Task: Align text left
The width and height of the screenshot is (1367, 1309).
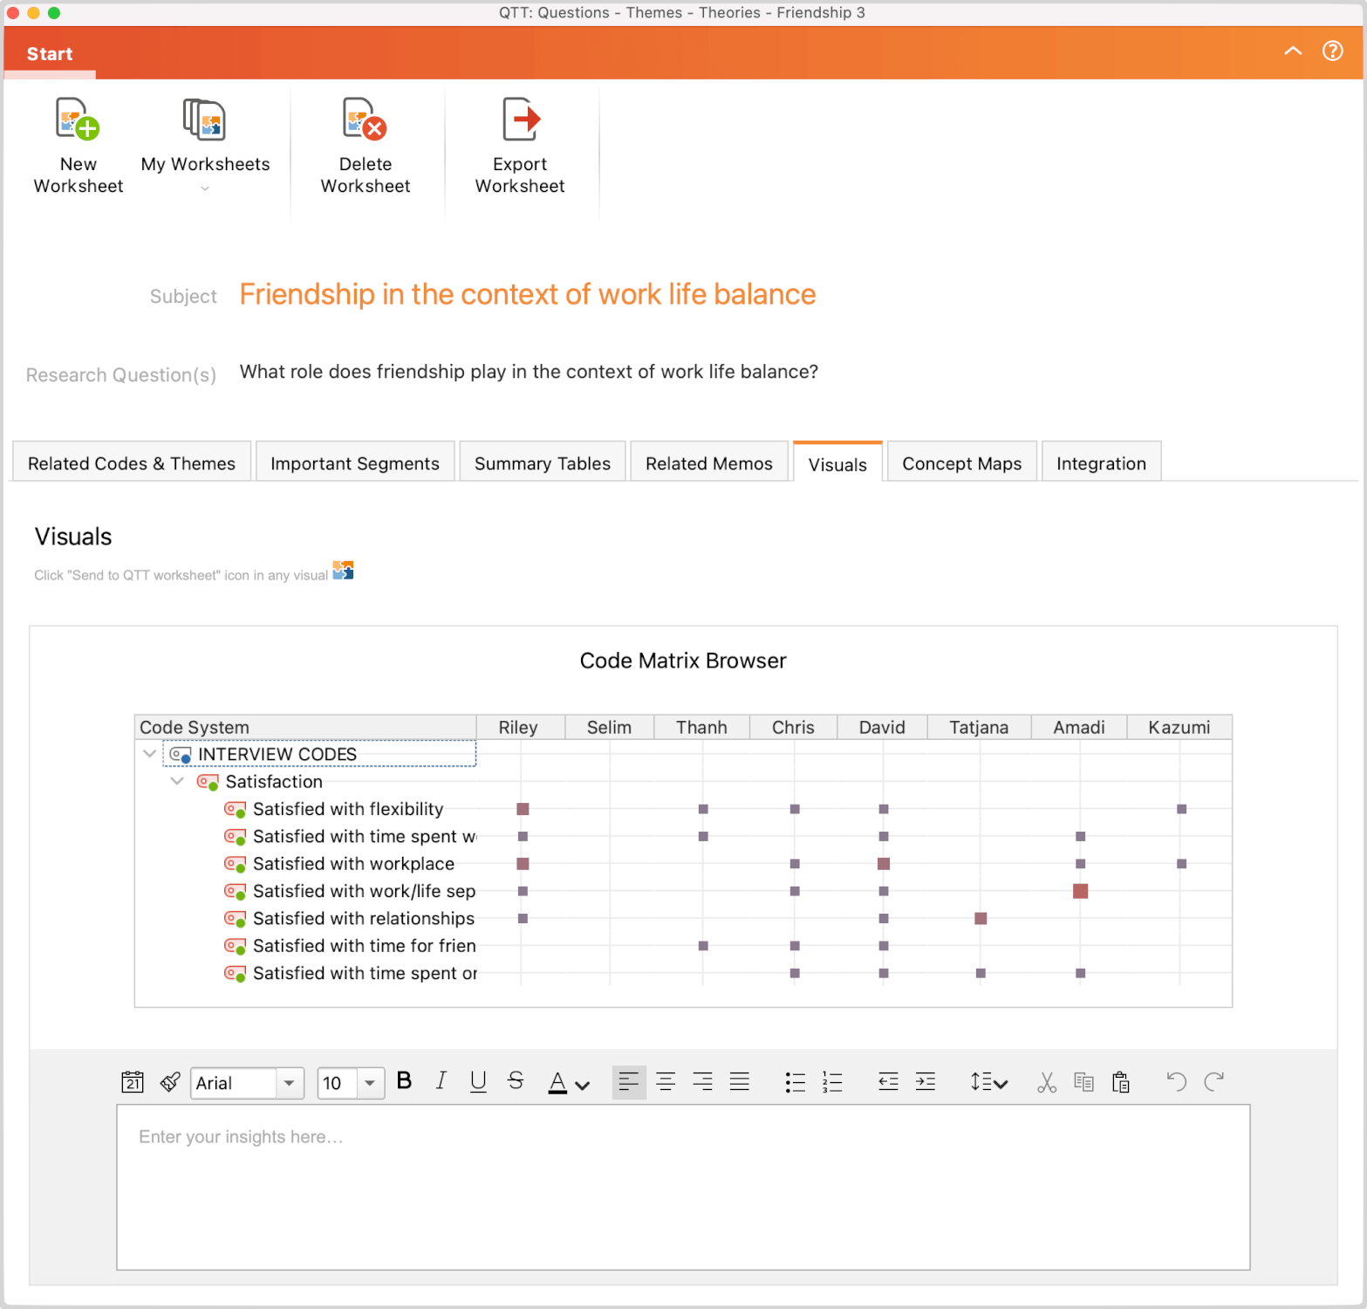Action: [629, 1082]
